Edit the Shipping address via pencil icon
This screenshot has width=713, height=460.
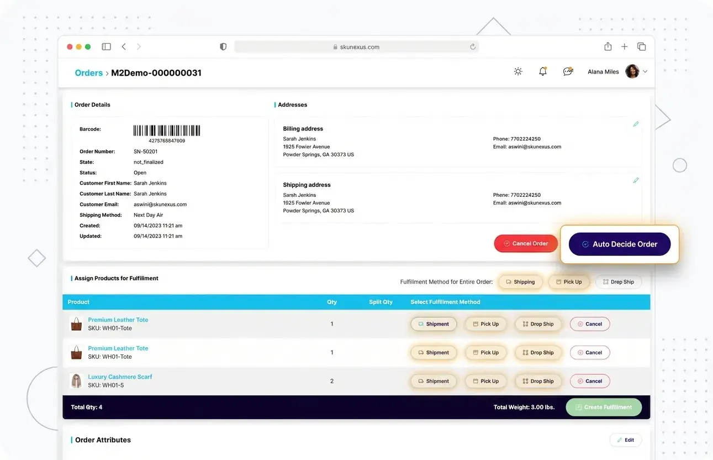[636, 180]
